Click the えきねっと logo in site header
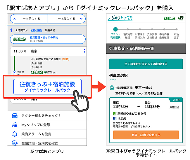This screenshot has width=190, height=160. point(170,18)
